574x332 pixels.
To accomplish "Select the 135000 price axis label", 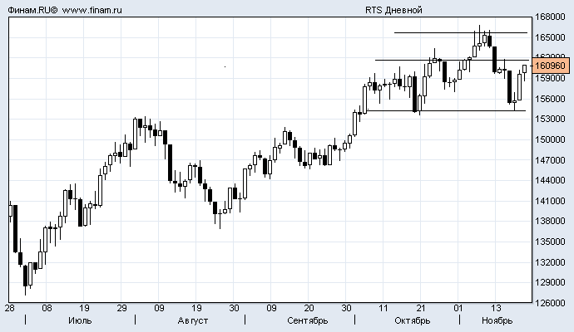I will [550, 242].
